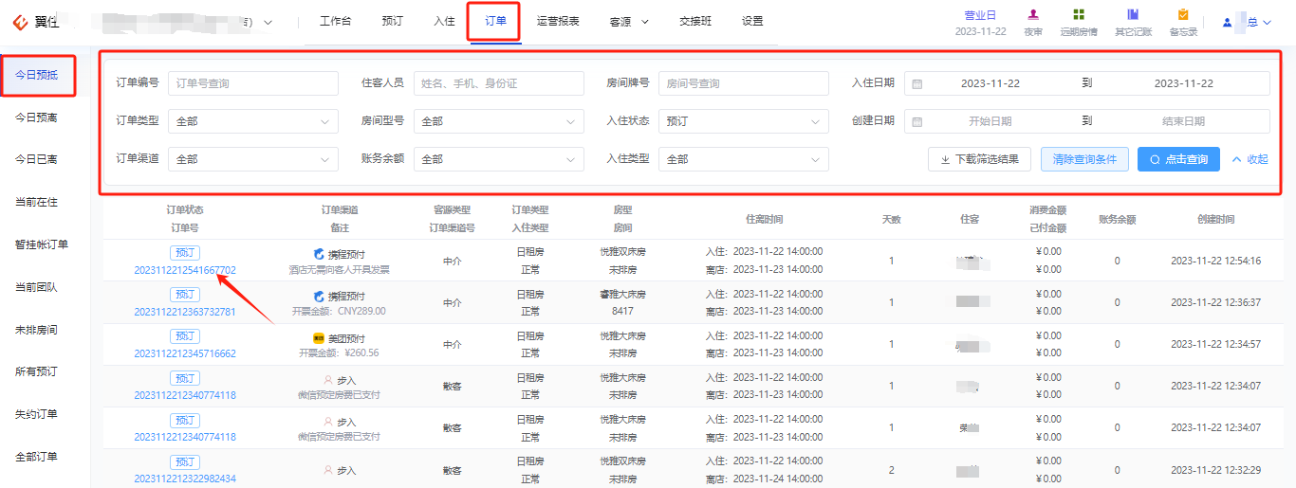Select the 订单 tab

coord(495,21)
